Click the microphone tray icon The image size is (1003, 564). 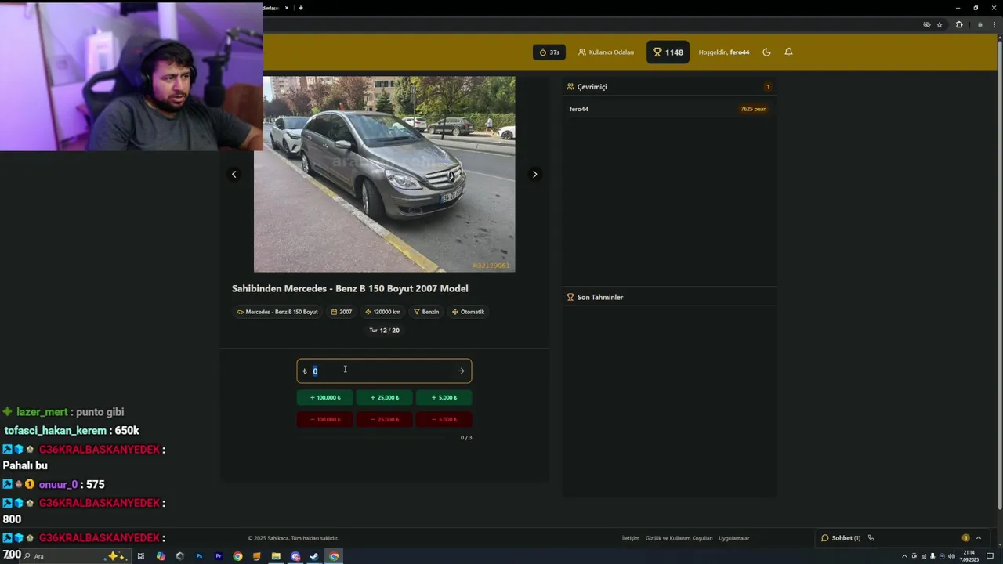[x=932, y=556]
